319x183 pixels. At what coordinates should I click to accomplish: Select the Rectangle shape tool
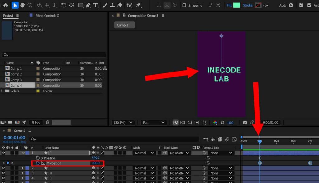pyautogui.click(x=81, y=5)
